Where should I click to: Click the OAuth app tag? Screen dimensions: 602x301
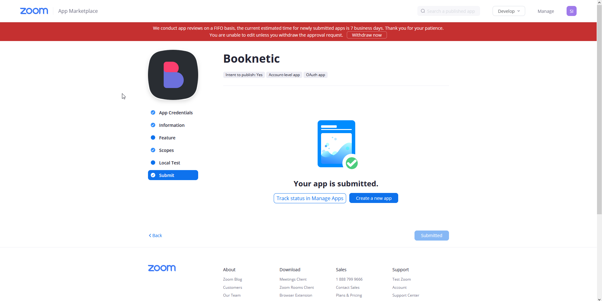(315, 75)
